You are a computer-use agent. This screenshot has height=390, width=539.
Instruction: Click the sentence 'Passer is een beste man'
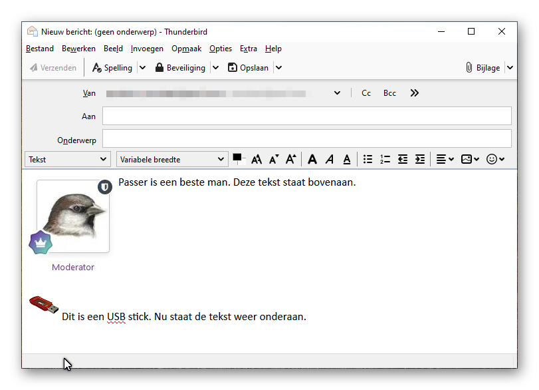174,182
